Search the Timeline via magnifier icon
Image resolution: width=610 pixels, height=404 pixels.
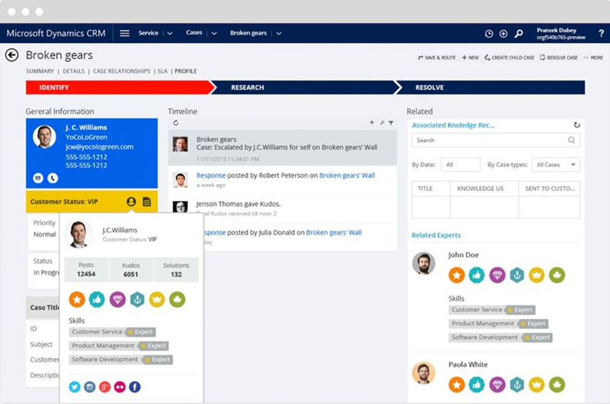pyautogui.click(x=382, y=123)
